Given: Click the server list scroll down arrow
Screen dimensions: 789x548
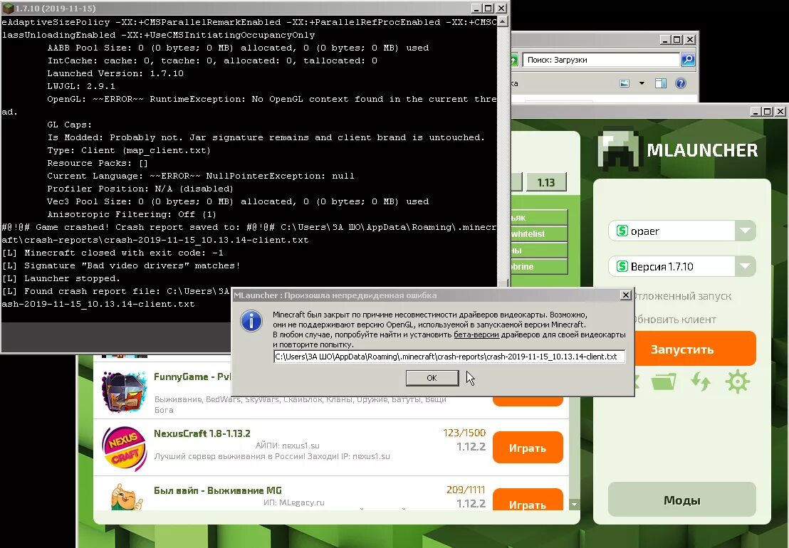Looking at the screenshot, I should [x=574, y=505].
